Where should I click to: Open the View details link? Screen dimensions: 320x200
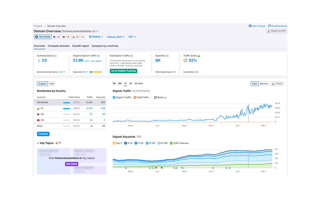click(x=96, y=61)
